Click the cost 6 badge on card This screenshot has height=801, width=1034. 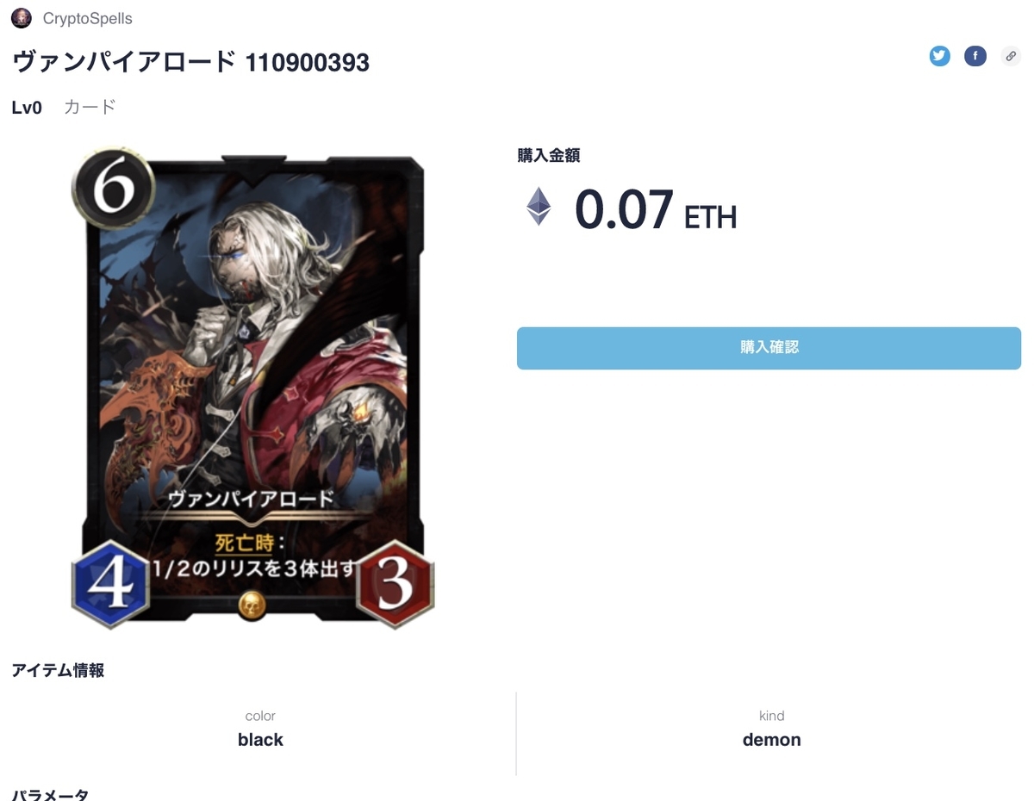click(113, 188)
